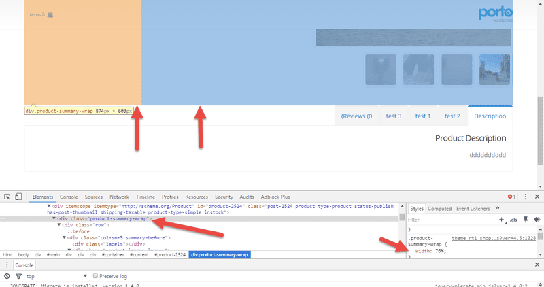Viewport: 544px width, 287px height.
Task: Click the Styles pane scrollbar down arrow
Action: tap(541, 255)
